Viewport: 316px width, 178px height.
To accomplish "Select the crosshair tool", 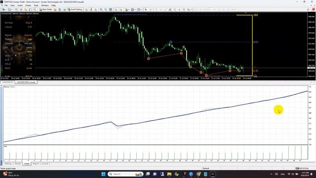I will [151, 9].
